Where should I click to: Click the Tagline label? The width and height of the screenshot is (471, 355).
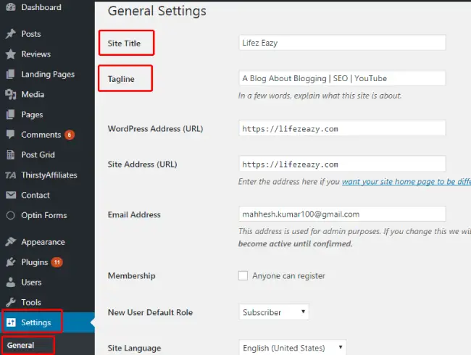(x=121, y=79)
